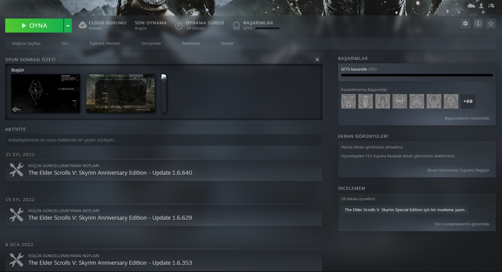This screenshot has height=272, width=502.
Task: Click the 0/75 progress bar in the header
Action: point(267,28)
